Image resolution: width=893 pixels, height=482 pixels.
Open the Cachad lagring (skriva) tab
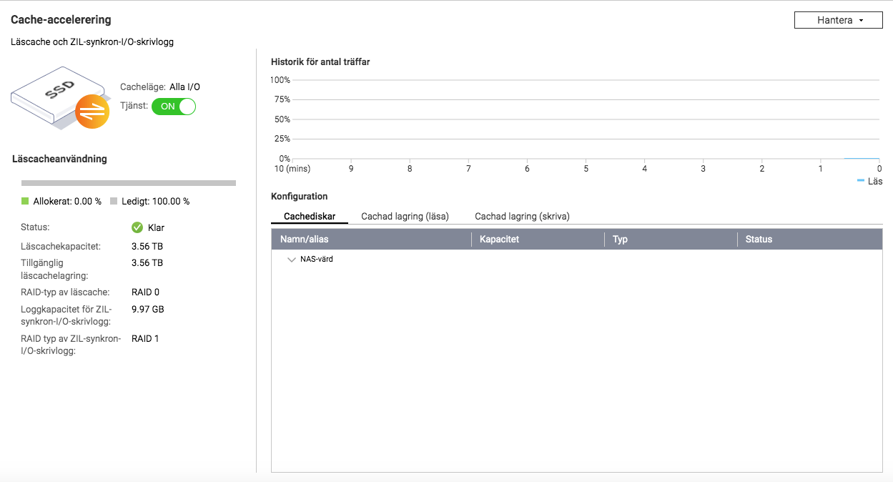pyautogui.click(x=522, y=216)
